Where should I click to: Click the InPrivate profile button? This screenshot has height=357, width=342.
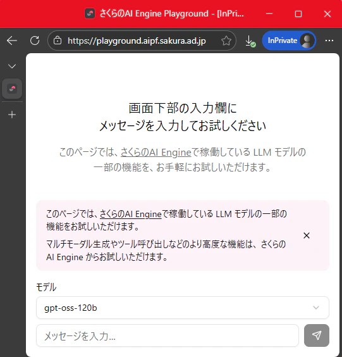tap(289, 41)
